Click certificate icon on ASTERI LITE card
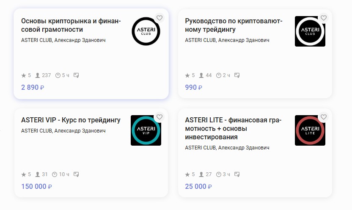This screenshot has height=210, width=352. tap(237, 174)
